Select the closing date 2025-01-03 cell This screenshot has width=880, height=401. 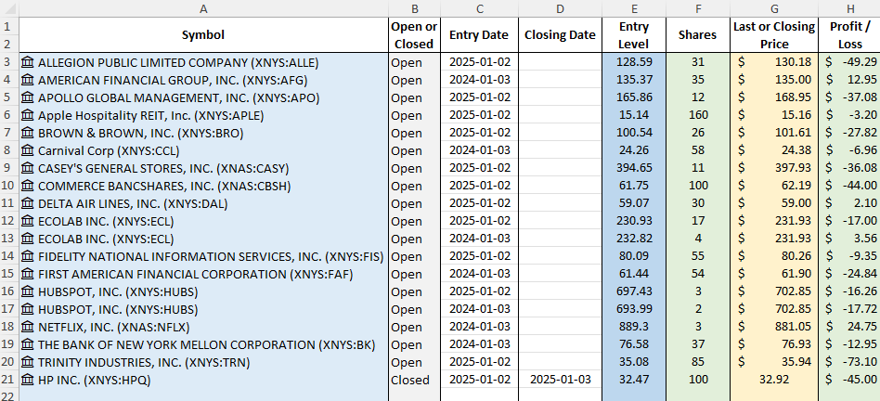coord(560,380)
